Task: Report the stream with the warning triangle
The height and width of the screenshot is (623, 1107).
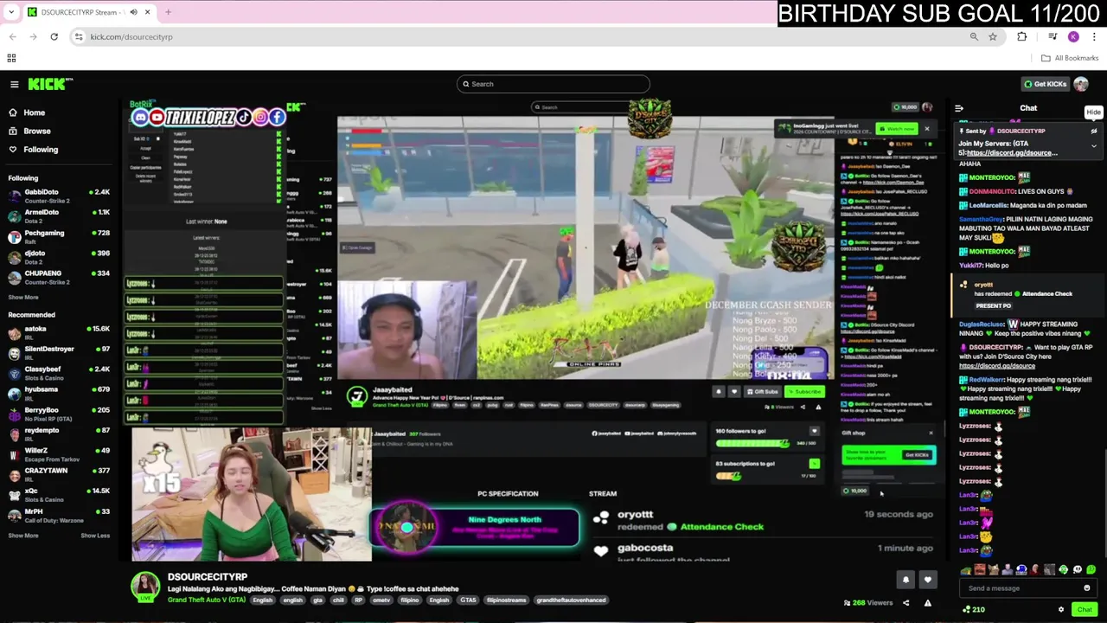Action: [927, 603]
